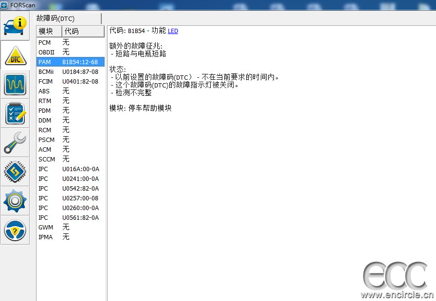Select the IPC U0561:82-0A entry
This screenshot has width=436, height=301.
(x=70, y=217)
